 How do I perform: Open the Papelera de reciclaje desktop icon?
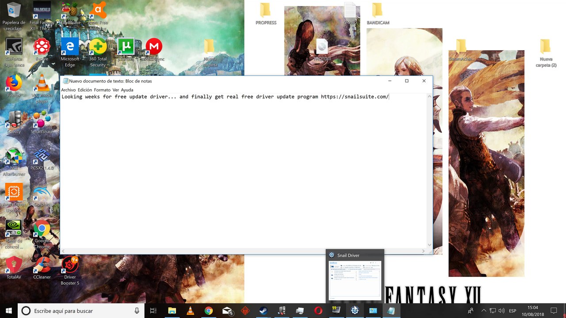pyautogui.click(x=14, y=16)
